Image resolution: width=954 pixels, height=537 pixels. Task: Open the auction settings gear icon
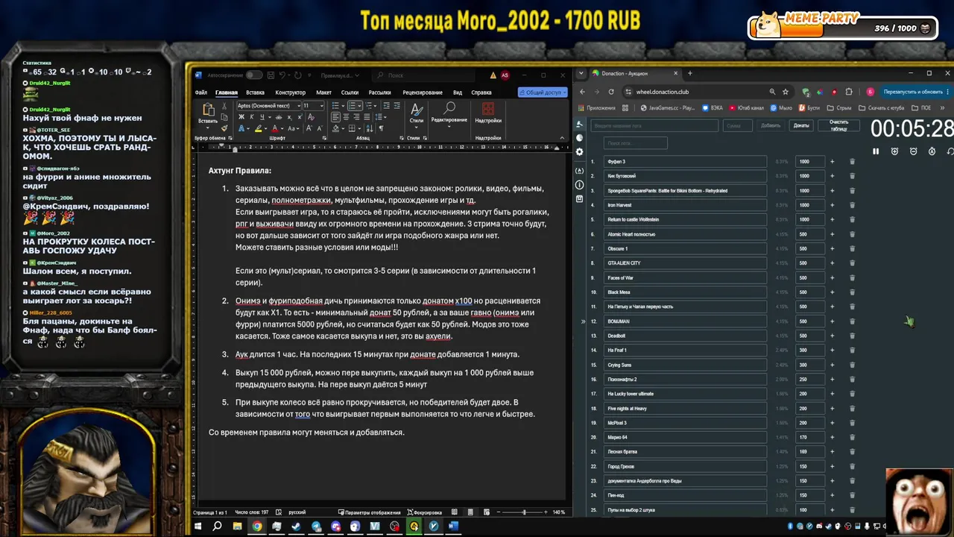(579, 151)
